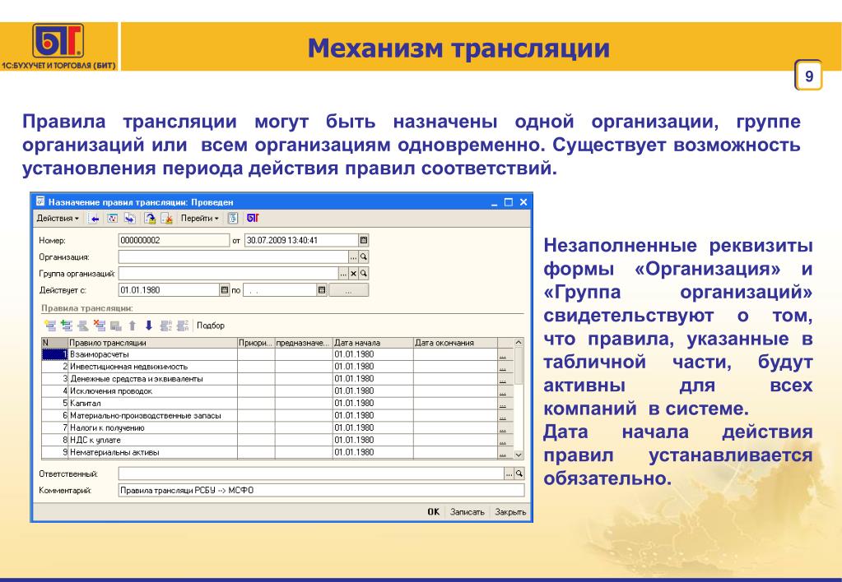Move row up with the gray up arrow

click(x=133, y=326)
